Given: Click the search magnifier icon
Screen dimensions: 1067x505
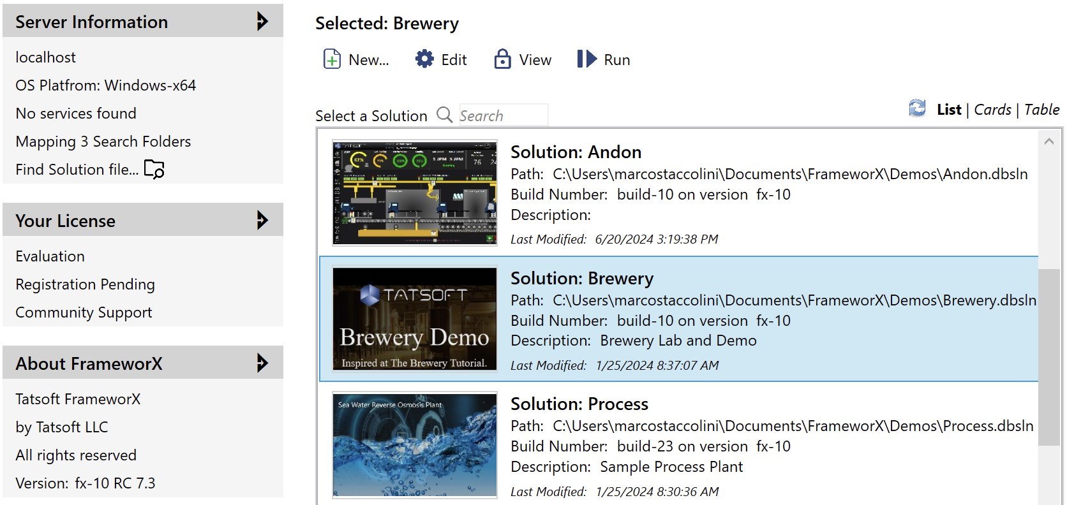Looking at the screenshot, I should coord(445,115).
